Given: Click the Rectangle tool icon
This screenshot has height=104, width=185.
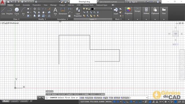Looking at the screenshot, I should [28, 9].
